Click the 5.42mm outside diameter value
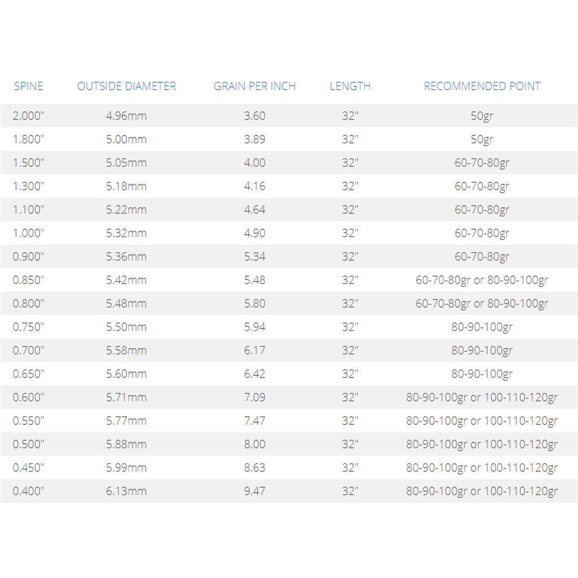This screenshot has width=578, height=578. coord(126,280)
